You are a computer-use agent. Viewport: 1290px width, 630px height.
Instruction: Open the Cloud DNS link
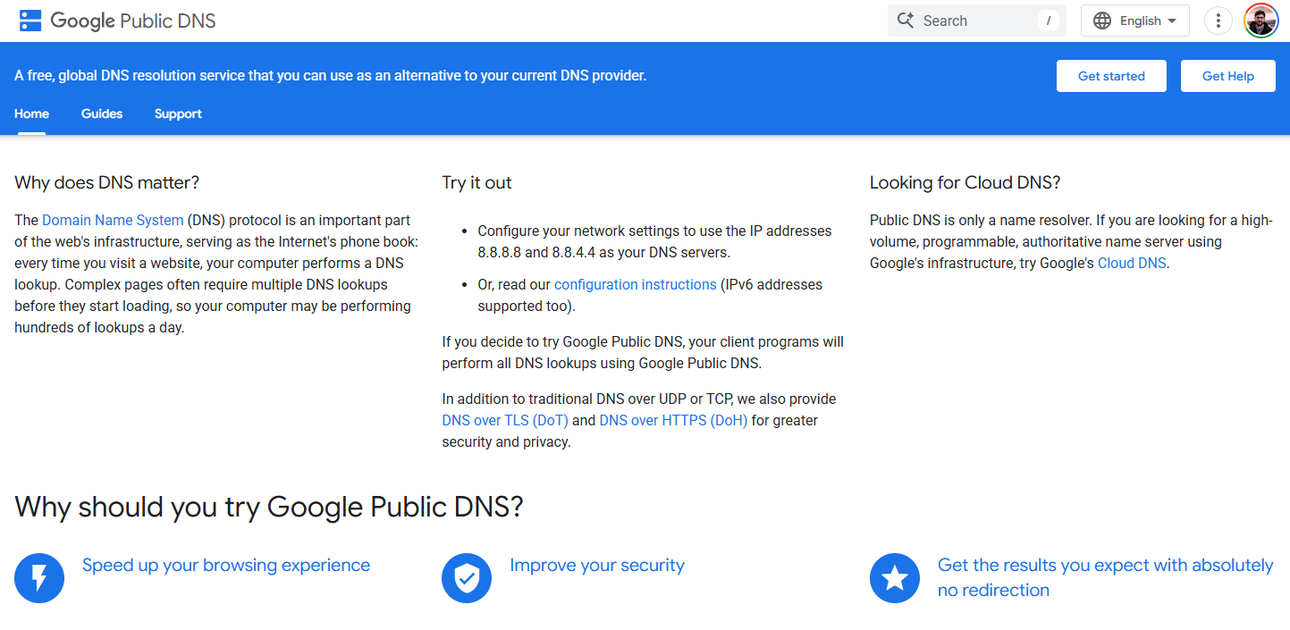coord(1132,263)
